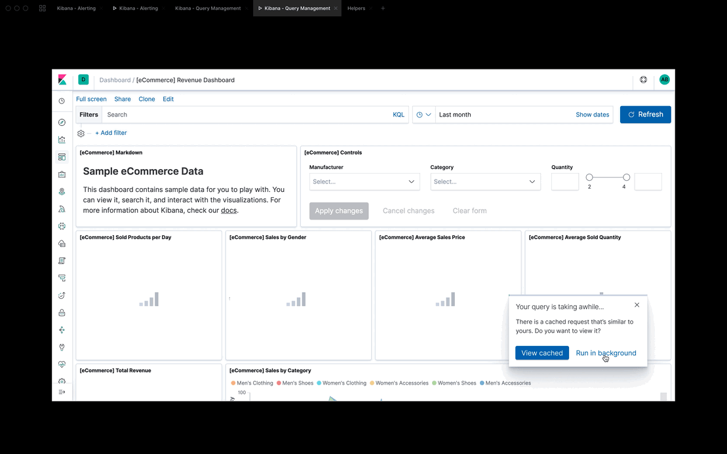Click Edit in dashboard menu
727x454 pixels.
click(168, 99)
